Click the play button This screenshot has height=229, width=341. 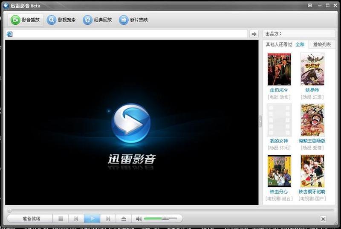click(x=92, y=219)
